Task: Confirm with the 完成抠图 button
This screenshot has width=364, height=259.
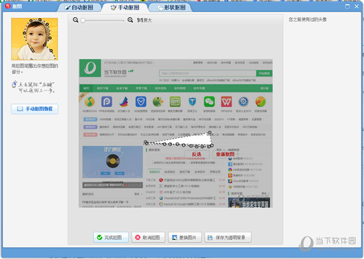Action: click(x=111, y=237)
